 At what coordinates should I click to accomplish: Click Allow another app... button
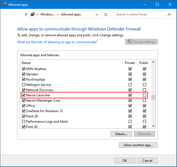point(138,145)
